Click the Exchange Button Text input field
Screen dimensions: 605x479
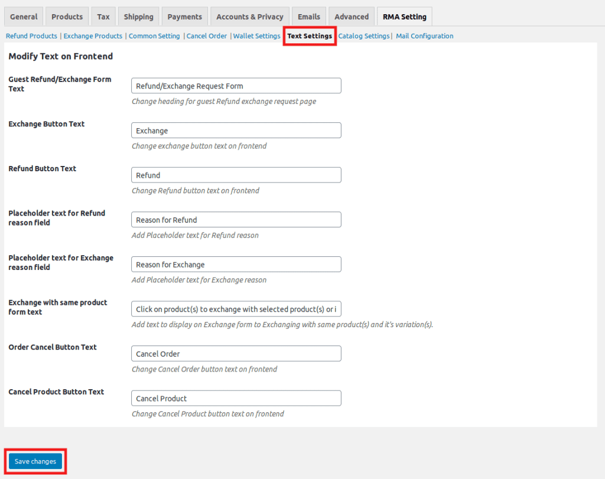coord(236,130)
